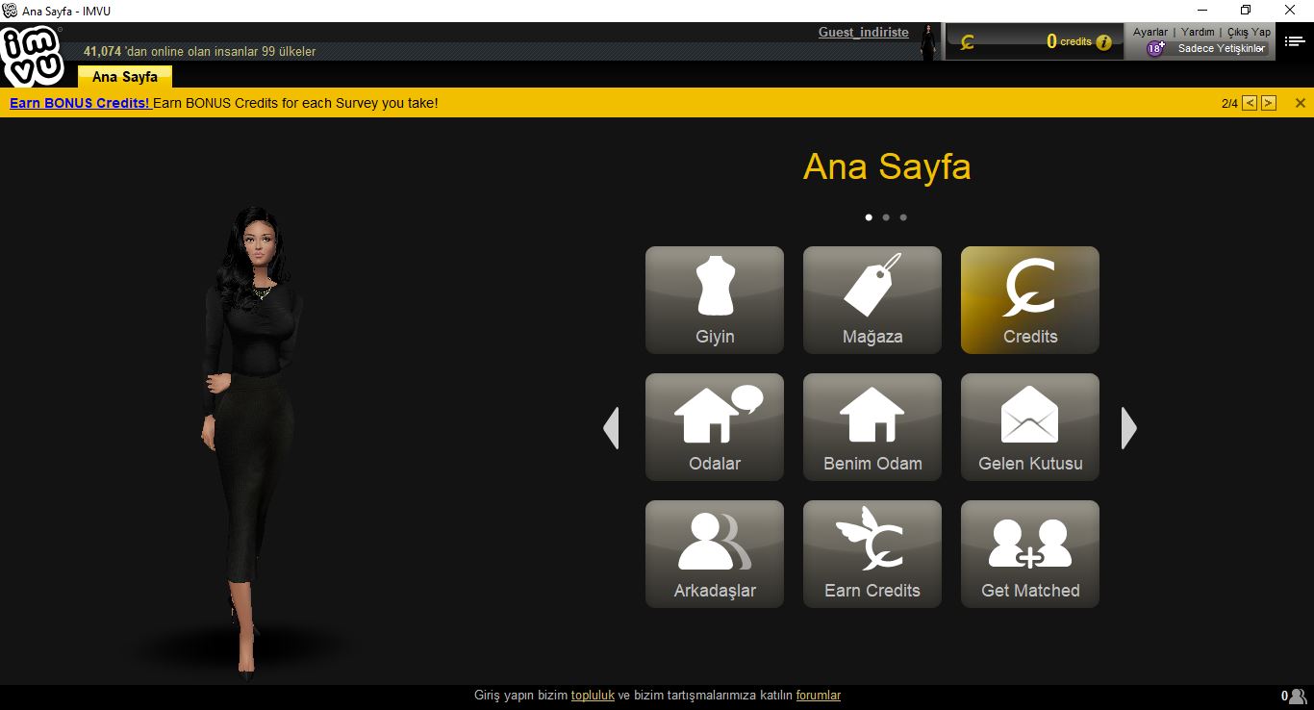Click the small avatar portrait in header

point(928,42)
